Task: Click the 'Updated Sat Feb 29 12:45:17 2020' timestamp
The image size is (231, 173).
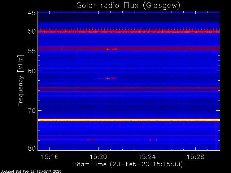Action: (31, 172)
